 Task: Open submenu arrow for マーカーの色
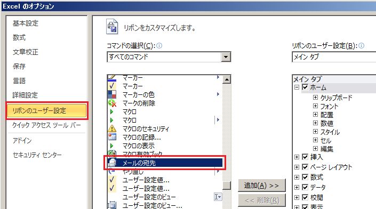[218, 94]
